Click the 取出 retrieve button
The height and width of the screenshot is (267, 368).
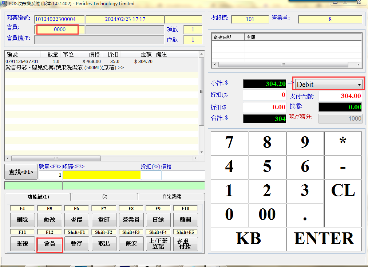click(x=104, y=244)
